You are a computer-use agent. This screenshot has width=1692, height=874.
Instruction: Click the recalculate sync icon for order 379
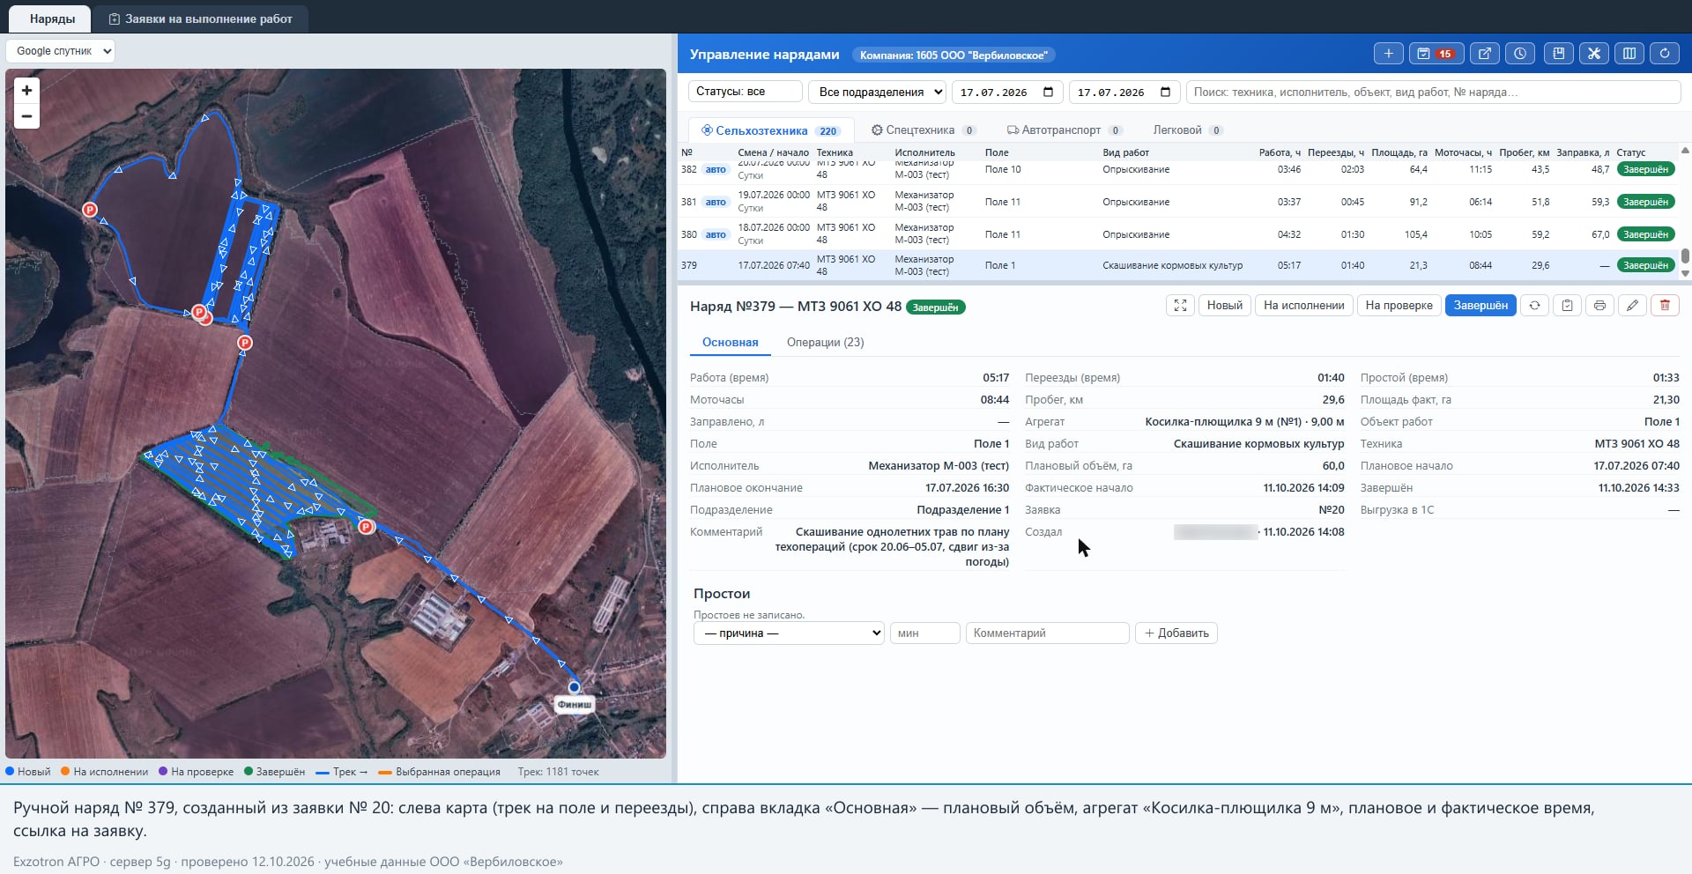1534,306
